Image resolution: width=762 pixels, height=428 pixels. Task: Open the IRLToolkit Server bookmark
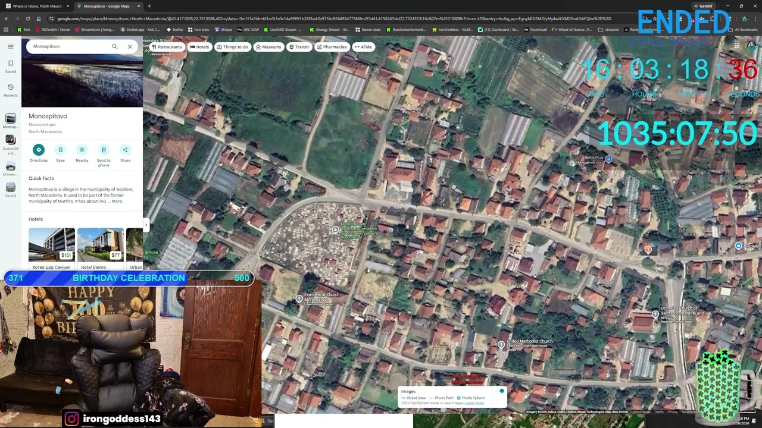click(x=52, y=30)
